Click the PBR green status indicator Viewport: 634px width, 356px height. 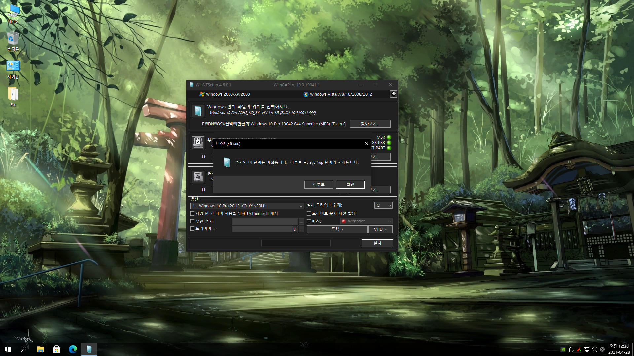pyautogui.click(x=389, y=143)
